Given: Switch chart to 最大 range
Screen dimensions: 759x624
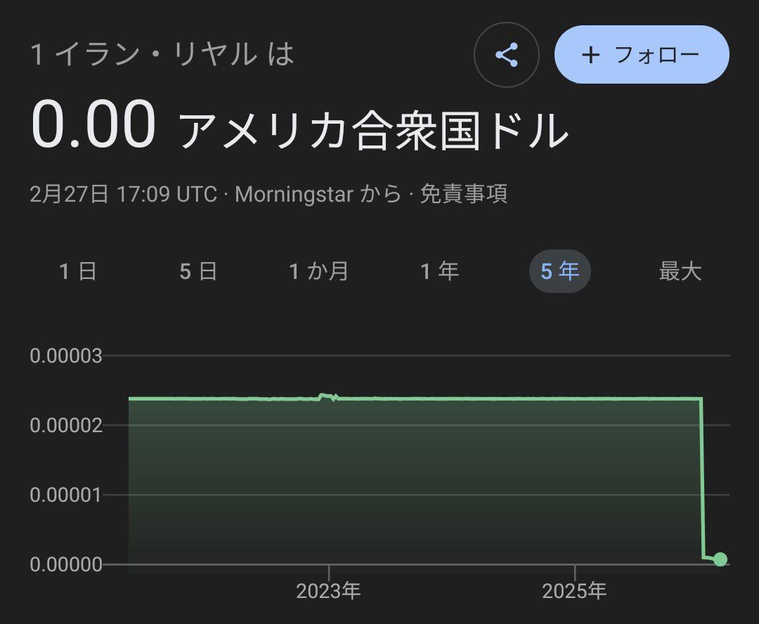Looking at the screenshot, I should click(x=680, y=271).
